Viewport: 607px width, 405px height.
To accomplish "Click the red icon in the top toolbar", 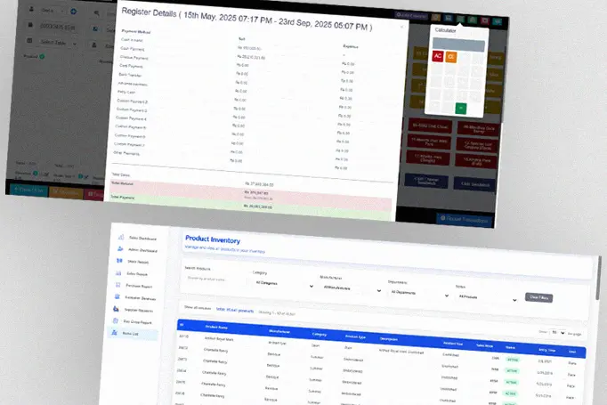I will coord(483,18).
